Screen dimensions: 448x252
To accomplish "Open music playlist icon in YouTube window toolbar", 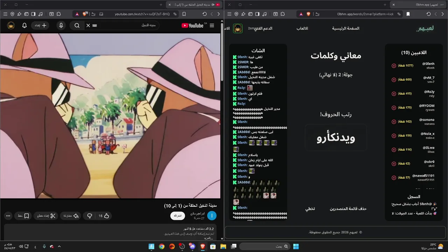I will pos(40,14).
